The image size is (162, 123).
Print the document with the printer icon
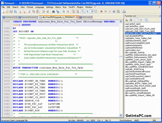click(x=124, y=12)
